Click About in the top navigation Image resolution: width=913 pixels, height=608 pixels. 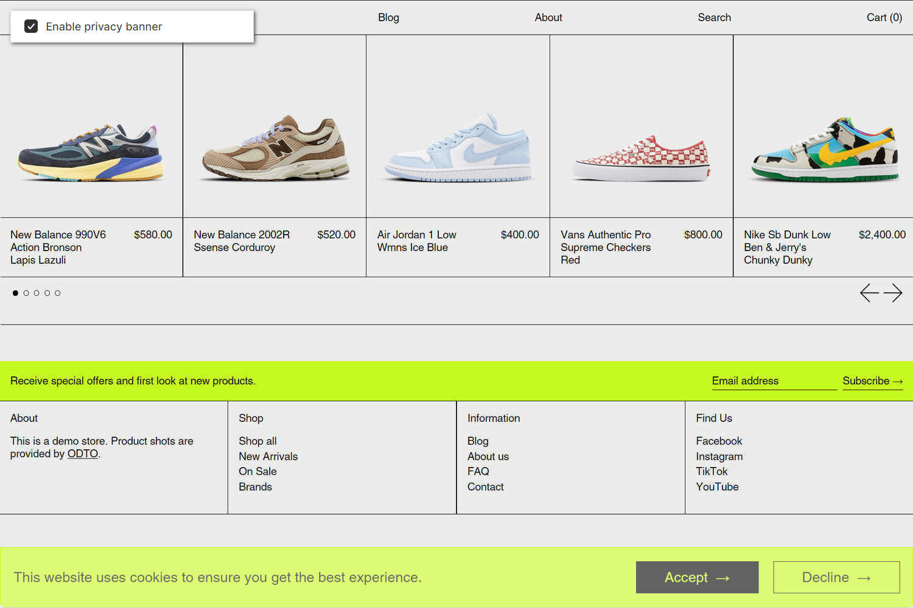point(548,18)
